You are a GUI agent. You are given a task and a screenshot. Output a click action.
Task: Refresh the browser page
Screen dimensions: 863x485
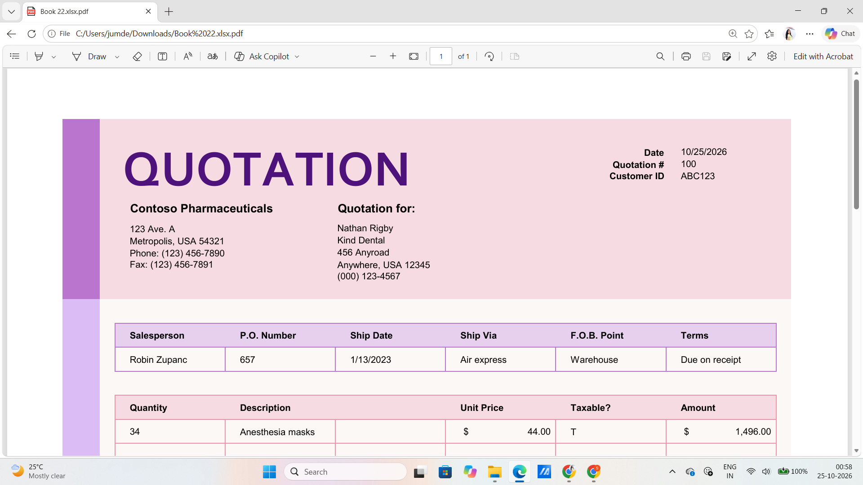click(x=31, y=34)
